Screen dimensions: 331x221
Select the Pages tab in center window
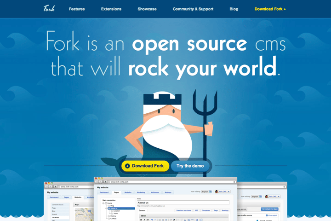(x=116, y=192)
